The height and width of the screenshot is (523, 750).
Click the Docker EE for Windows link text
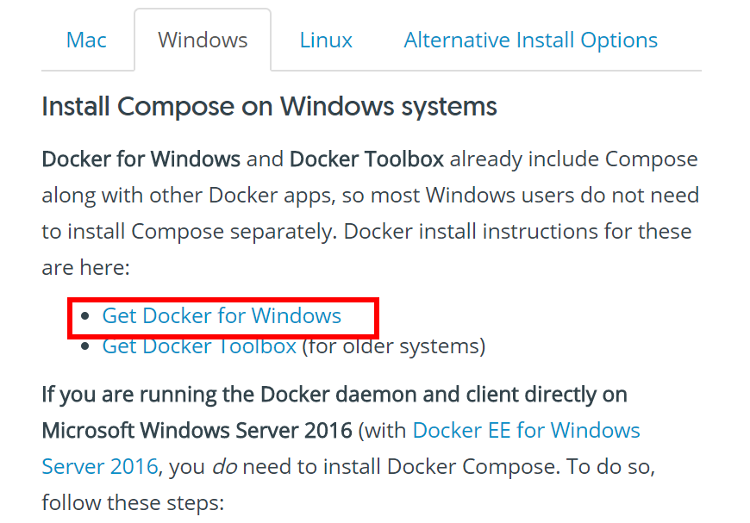tap(526, 430)
